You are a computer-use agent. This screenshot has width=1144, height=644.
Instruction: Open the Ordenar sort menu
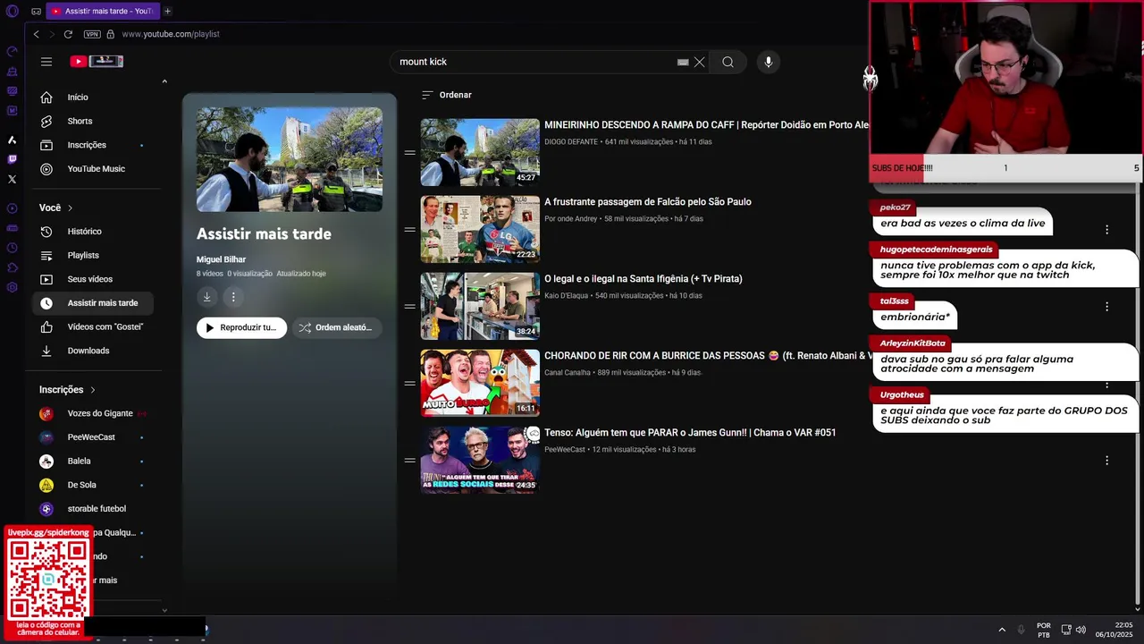pos(446,95)
